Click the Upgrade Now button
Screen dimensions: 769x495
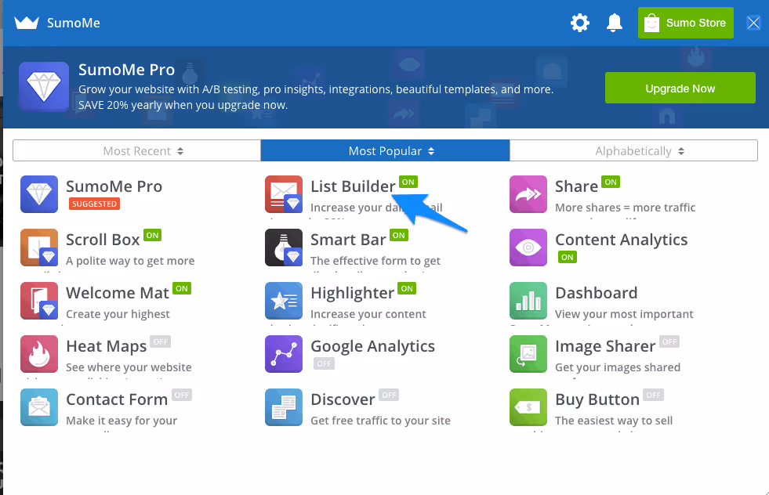pyautogui.click(x=680, y=87)
